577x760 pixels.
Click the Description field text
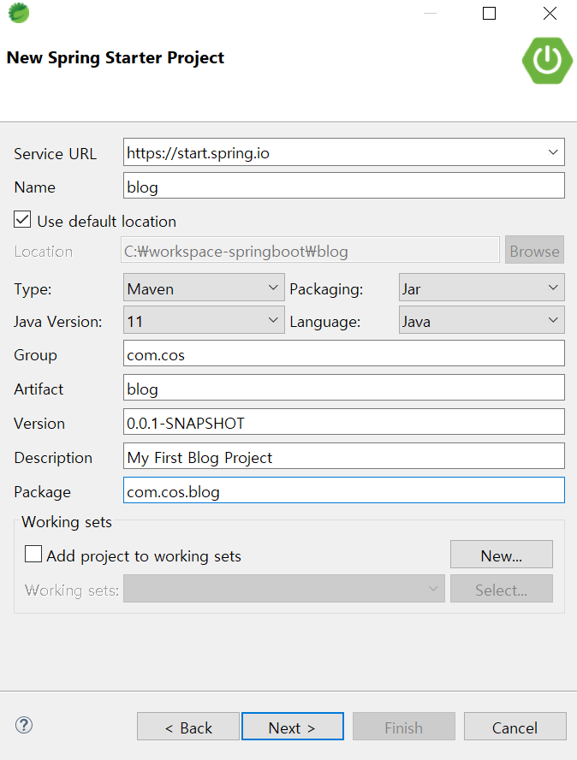(344, 455)
